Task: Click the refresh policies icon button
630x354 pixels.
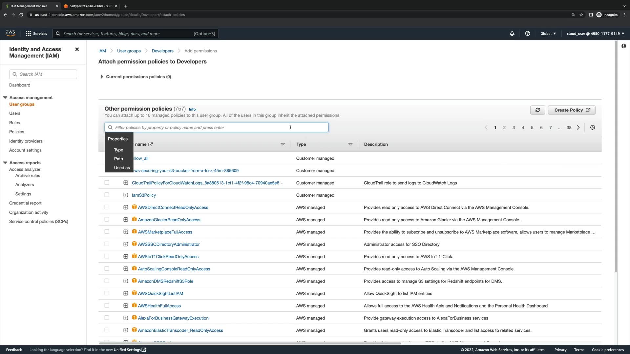Action: point(537,110)
